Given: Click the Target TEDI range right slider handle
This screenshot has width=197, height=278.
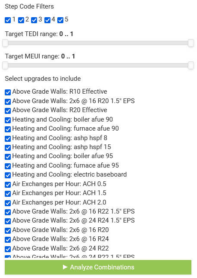Looking at the screenshot, I should click(191, 43).
